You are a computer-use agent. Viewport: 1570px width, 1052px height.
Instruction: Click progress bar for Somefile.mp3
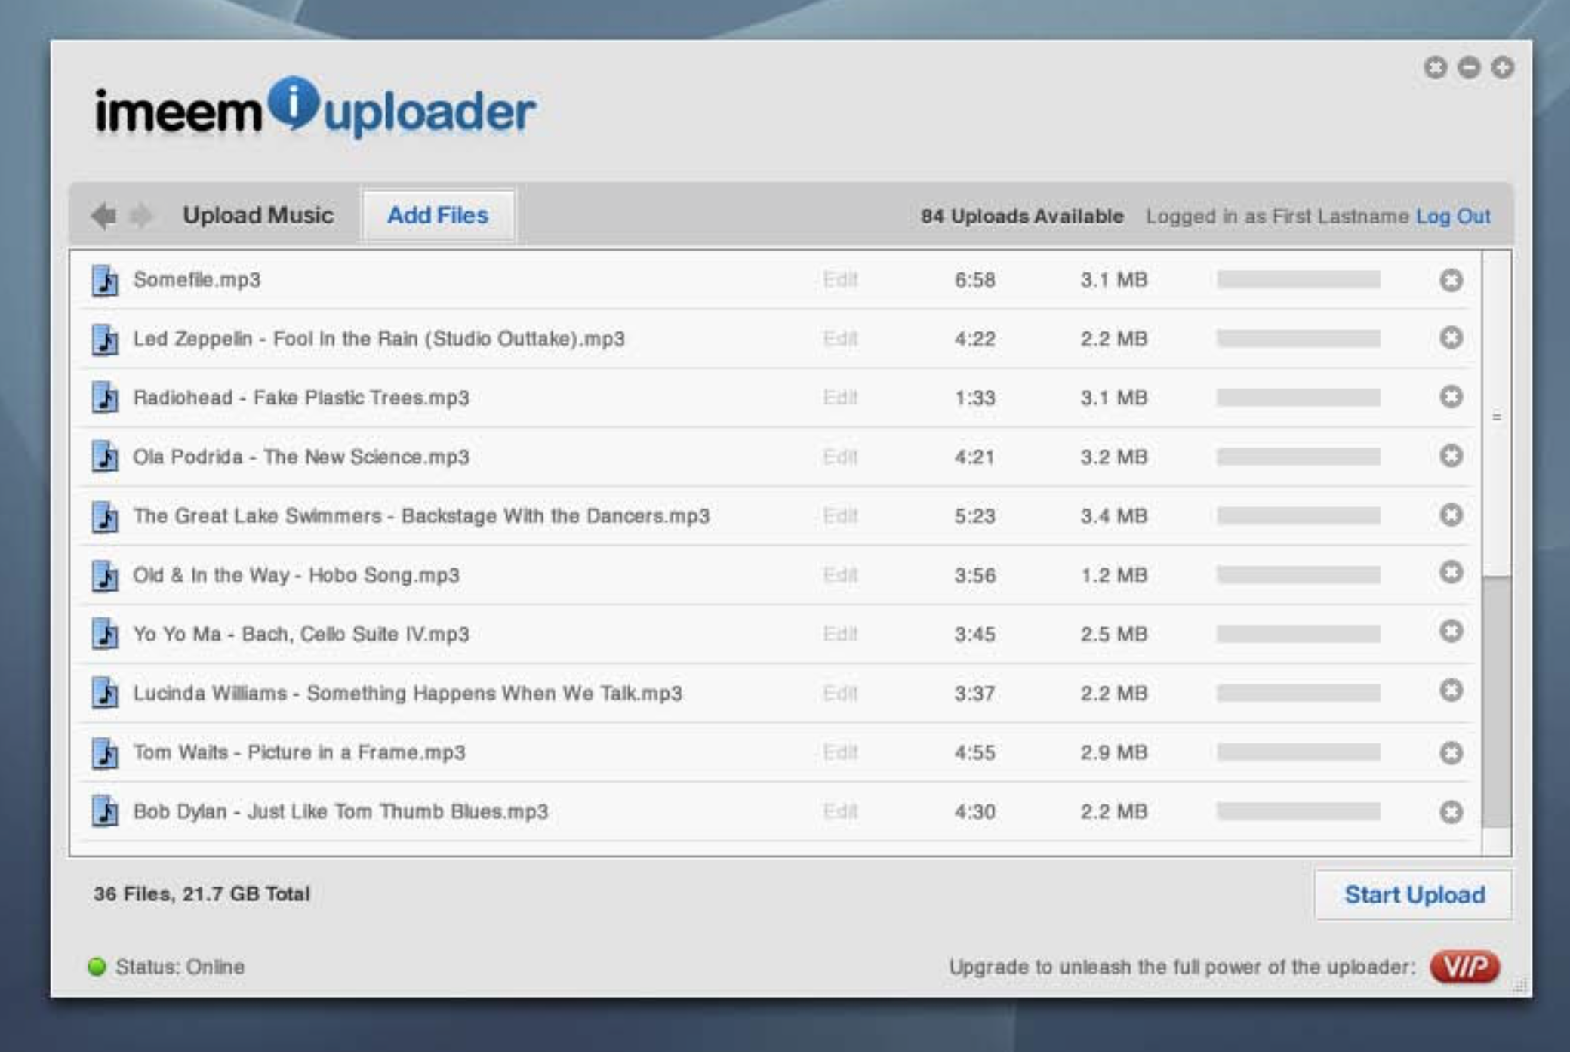[x=1298, y=280]
